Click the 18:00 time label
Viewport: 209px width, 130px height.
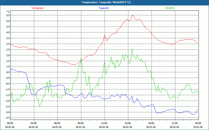click(x=151, y=123)
